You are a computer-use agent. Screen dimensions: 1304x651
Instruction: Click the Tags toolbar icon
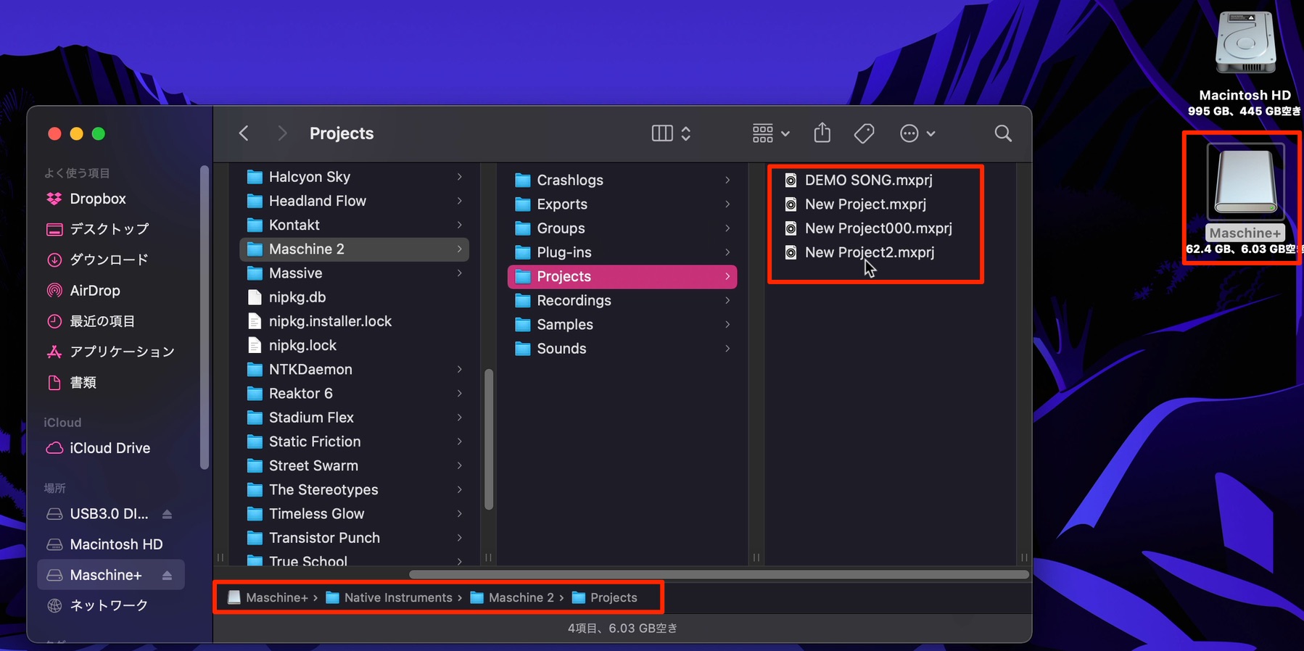pos(864,133)
